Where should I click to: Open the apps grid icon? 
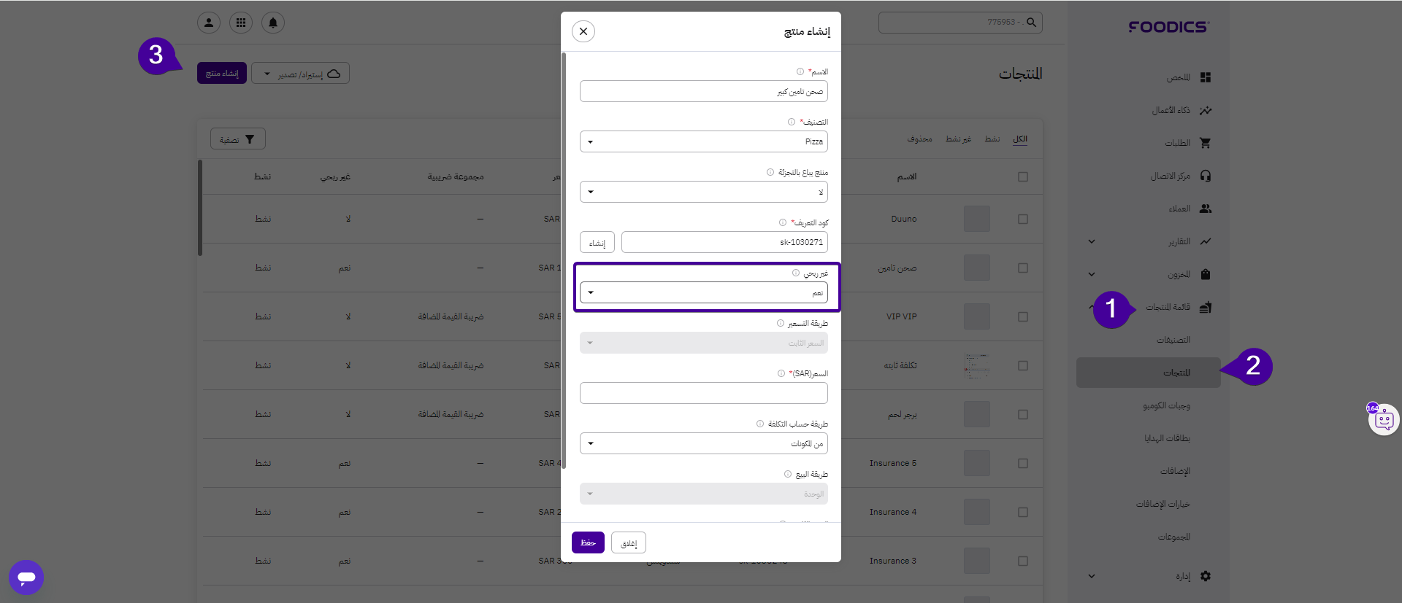click(x=241, y=23)
